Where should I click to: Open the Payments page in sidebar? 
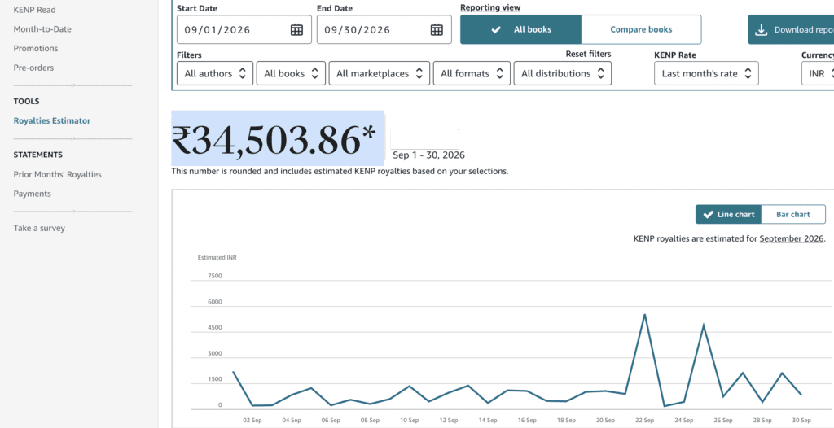[x=33, y=194]
